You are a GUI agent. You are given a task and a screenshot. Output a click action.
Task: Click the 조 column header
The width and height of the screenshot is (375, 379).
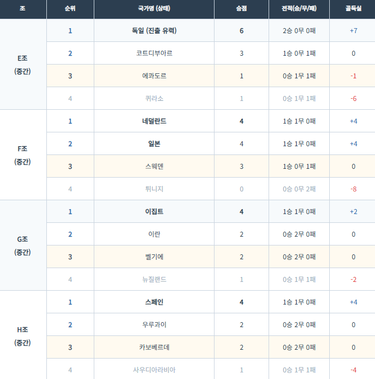coord(23,8)
